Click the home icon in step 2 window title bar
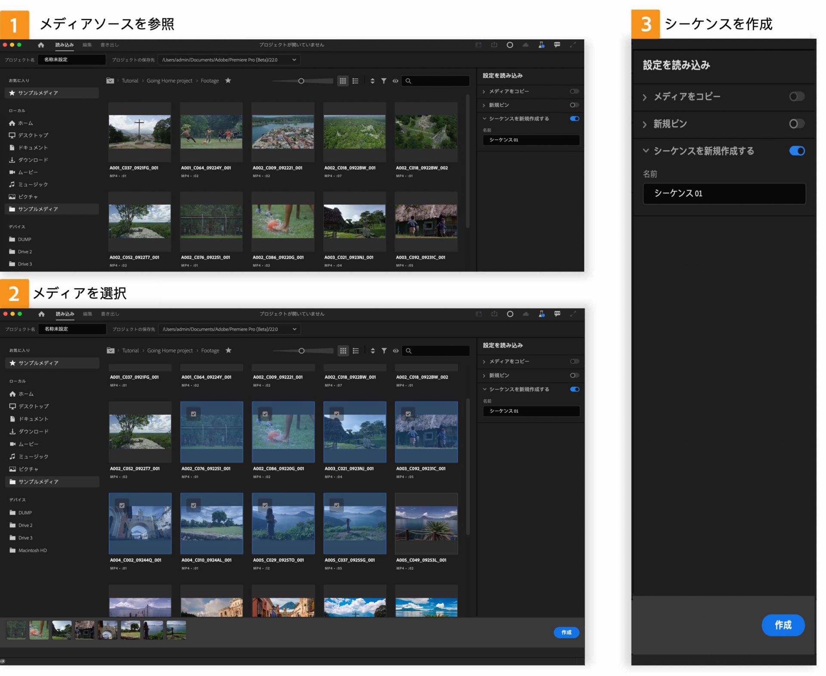Viewport: 826px width, 676px height. (41, 314)
